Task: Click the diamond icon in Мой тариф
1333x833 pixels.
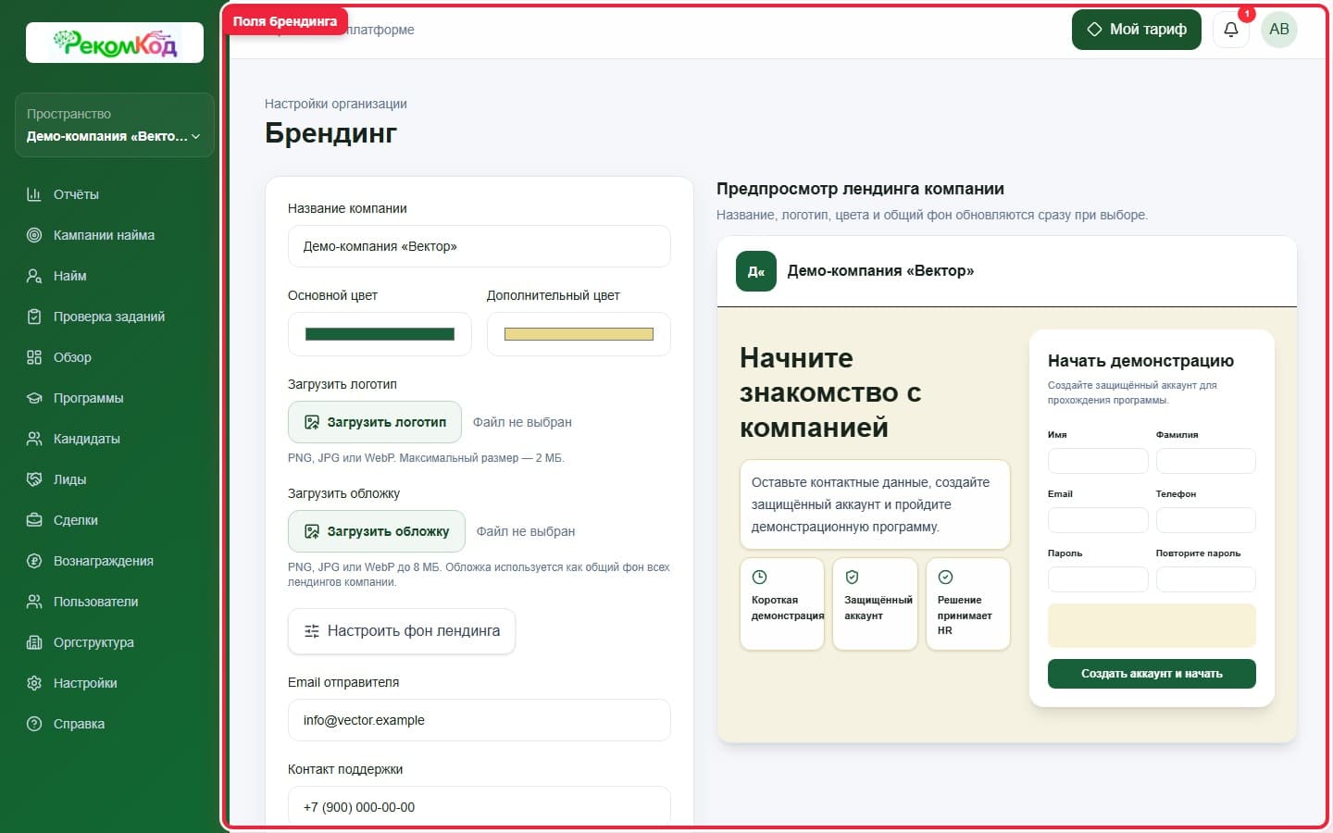Action: (1094, 30)
